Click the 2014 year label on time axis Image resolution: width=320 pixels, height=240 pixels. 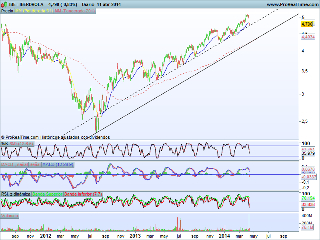pos(224,236)
